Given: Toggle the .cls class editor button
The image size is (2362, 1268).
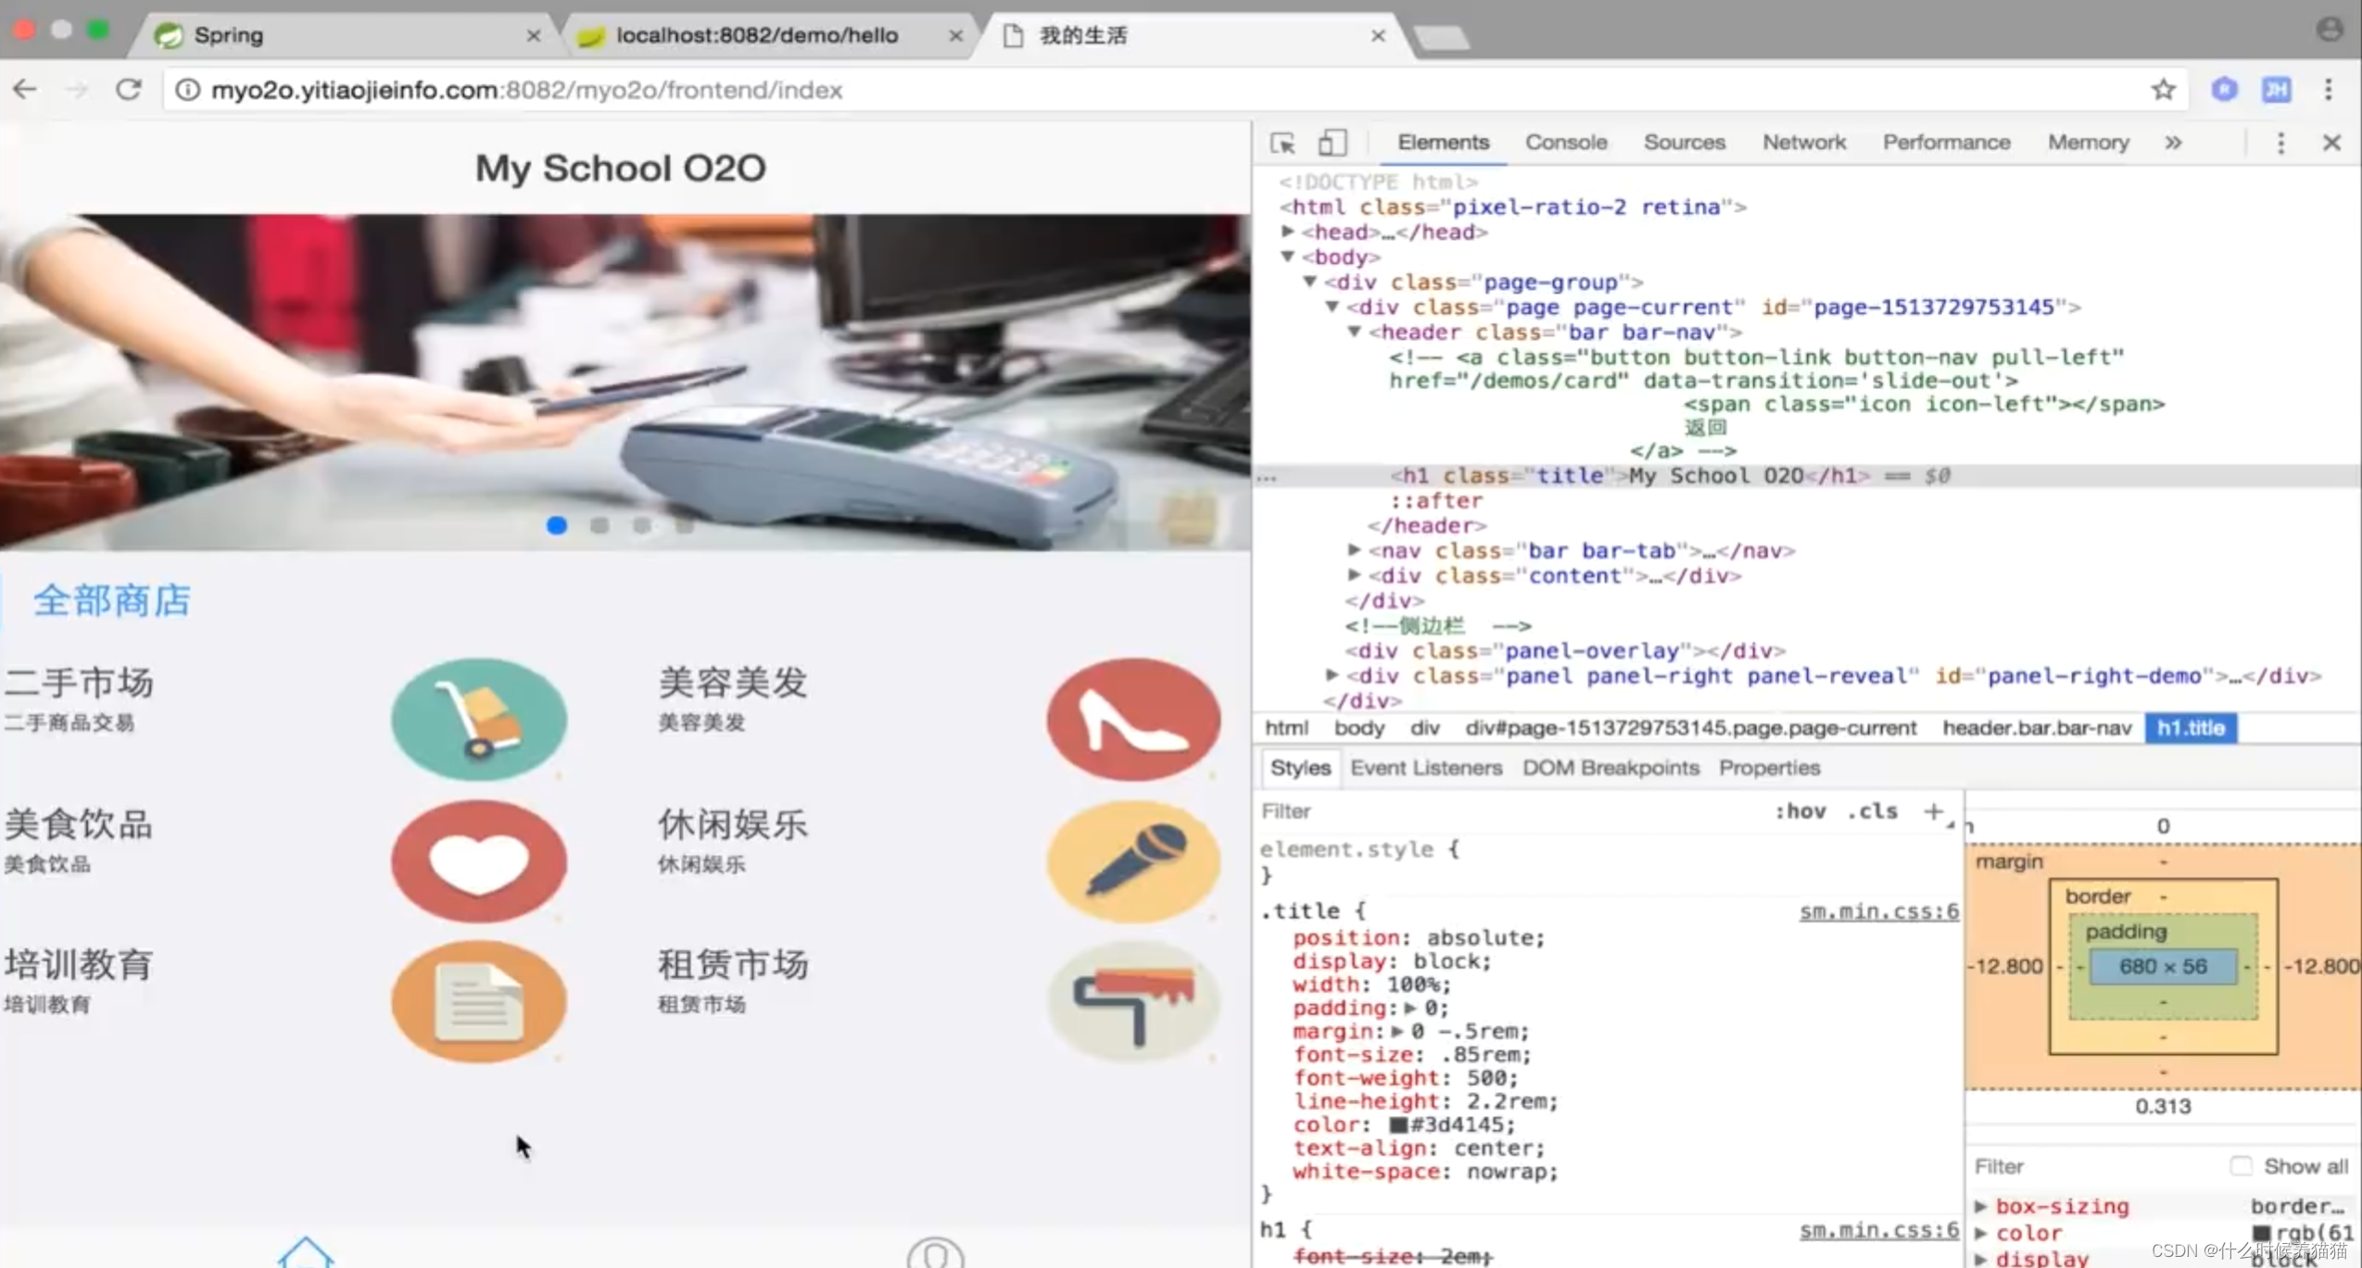Looking at the screenshot, I should (x=1872, y=811).
